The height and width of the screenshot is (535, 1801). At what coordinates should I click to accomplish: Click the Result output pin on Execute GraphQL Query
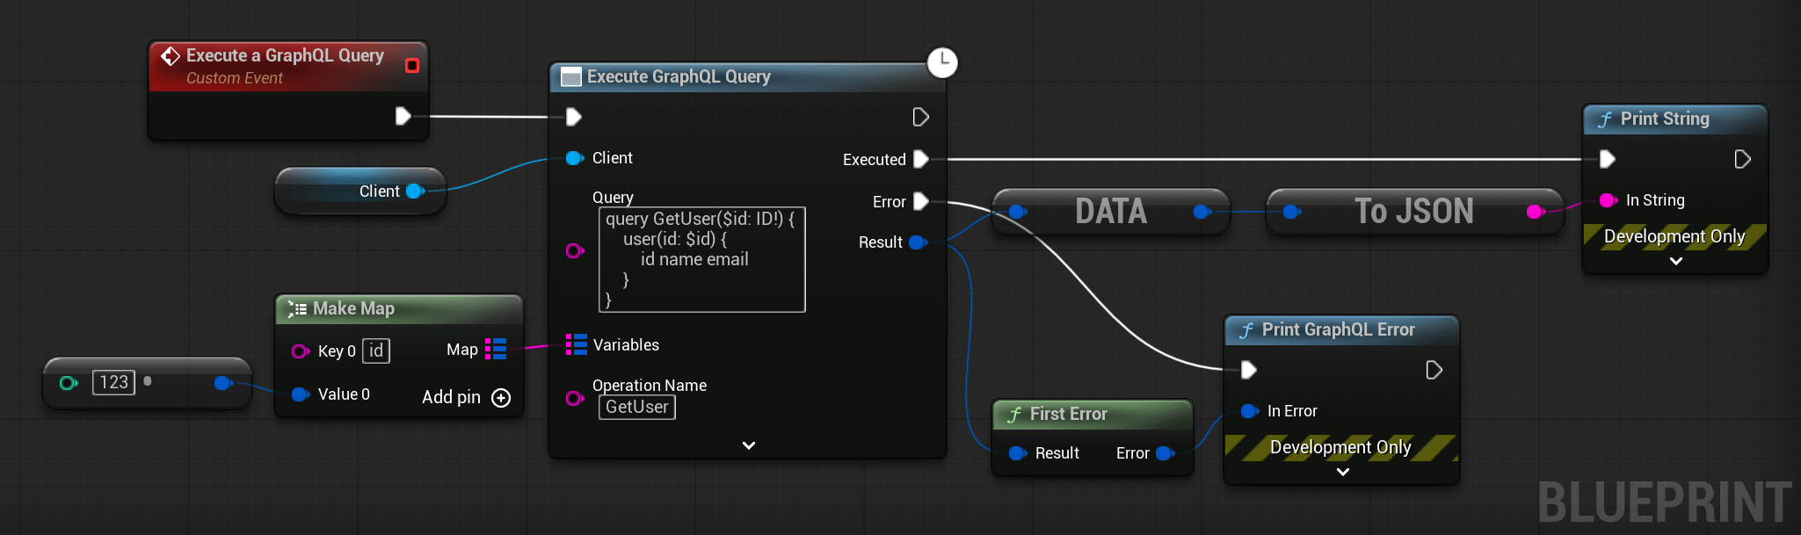pyautogui.click(x=918, y=242)
